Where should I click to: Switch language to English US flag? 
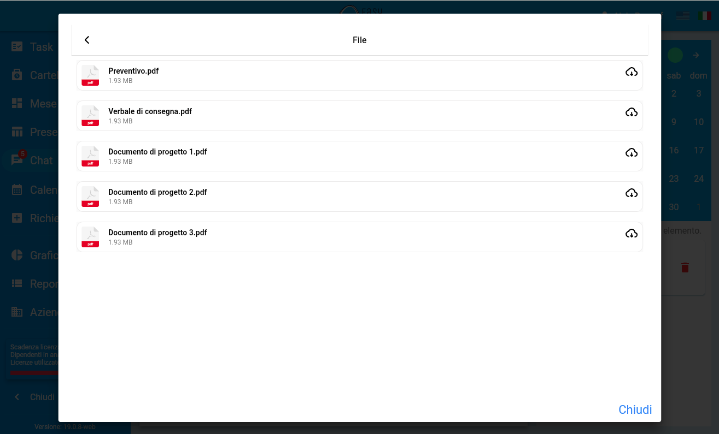(x=682, y=16)
